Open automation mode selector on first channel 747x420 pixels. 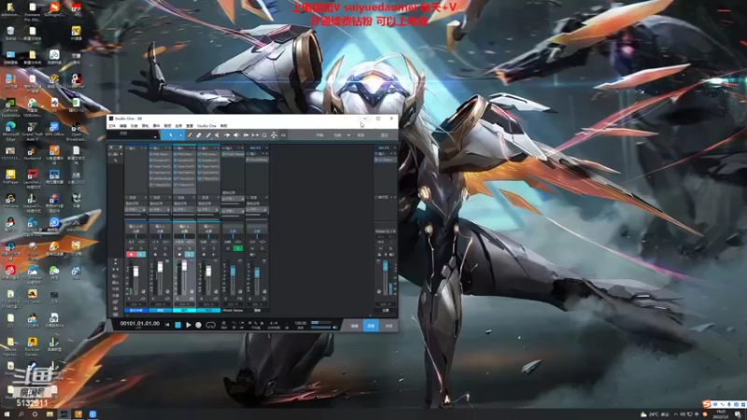click(135, 304)
